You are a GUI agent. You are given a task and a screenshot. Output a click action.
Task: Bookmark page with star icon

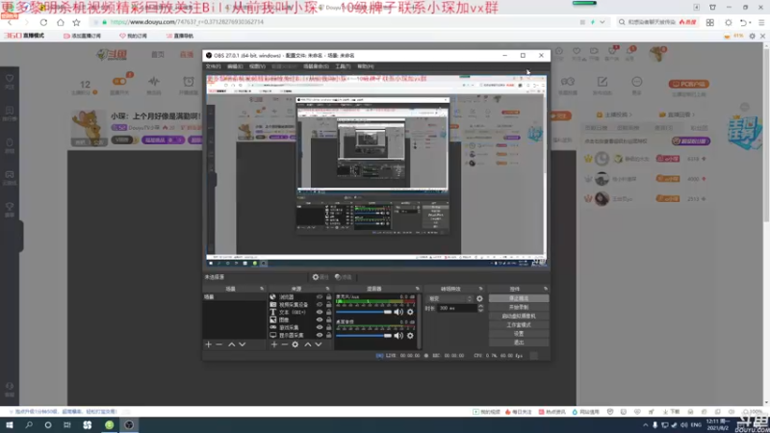pyautogui.click(x=77, y=22)
